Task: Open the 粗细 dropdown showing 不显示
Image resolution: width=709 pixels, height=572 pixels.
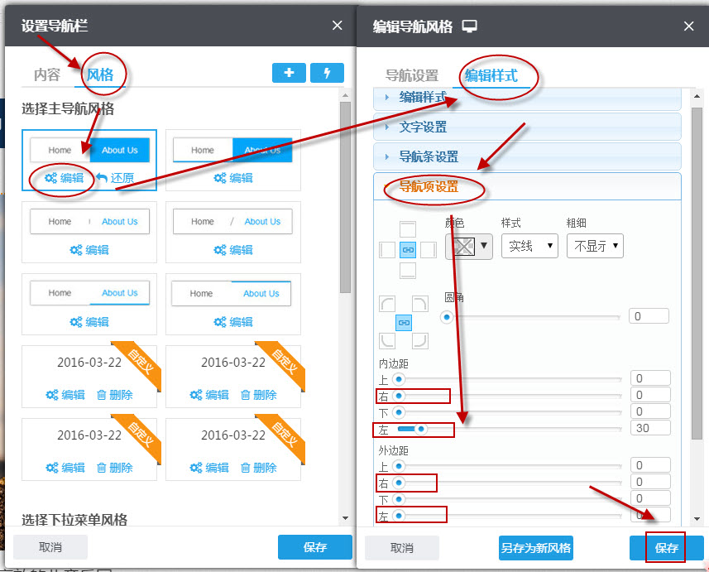Action: [594, 245]
